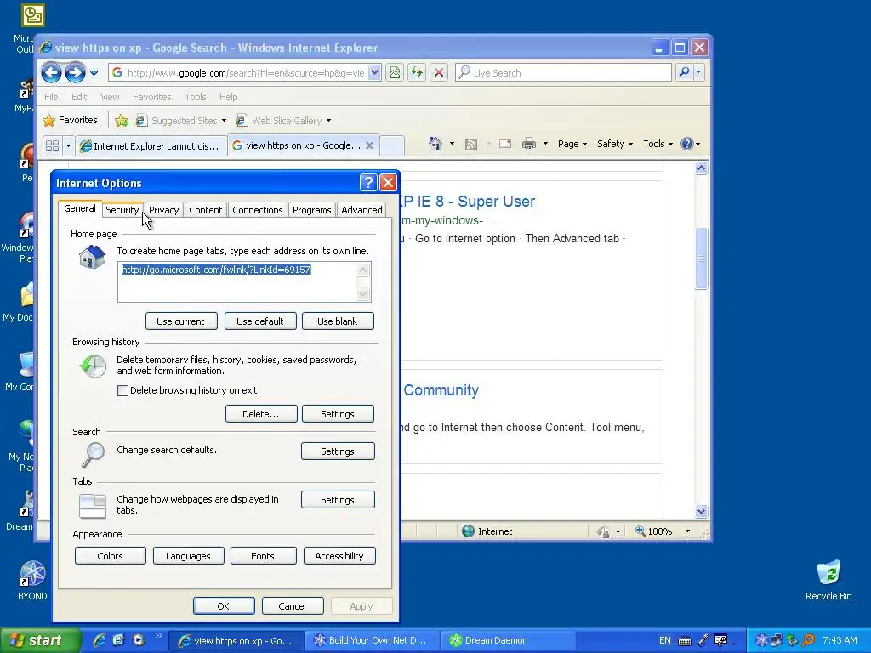The width and height of the screenshot is (871, 653).
Task: Click the Colors appearance button
Action: pyautogui.click(x=110, y=556)
